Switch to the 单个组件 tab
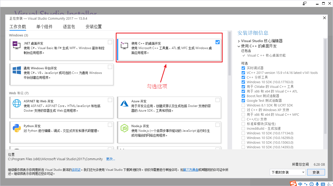Screen dimensions: 333x186 pos(44,27)
